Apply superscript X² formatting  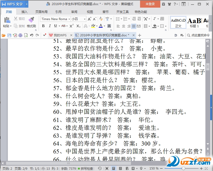(72, 26)
